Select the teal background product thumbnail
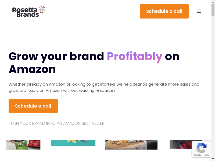 click(73, 143)
